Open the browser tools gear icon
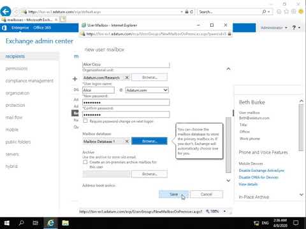The width and height of the screenshot is (306, 229). pos(293,11)
